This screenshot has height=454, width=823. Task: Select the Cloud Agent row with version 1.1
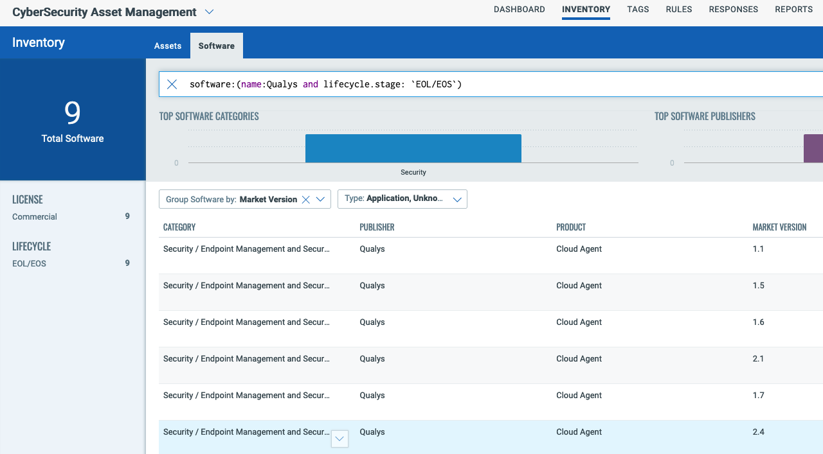pos(450,249)
